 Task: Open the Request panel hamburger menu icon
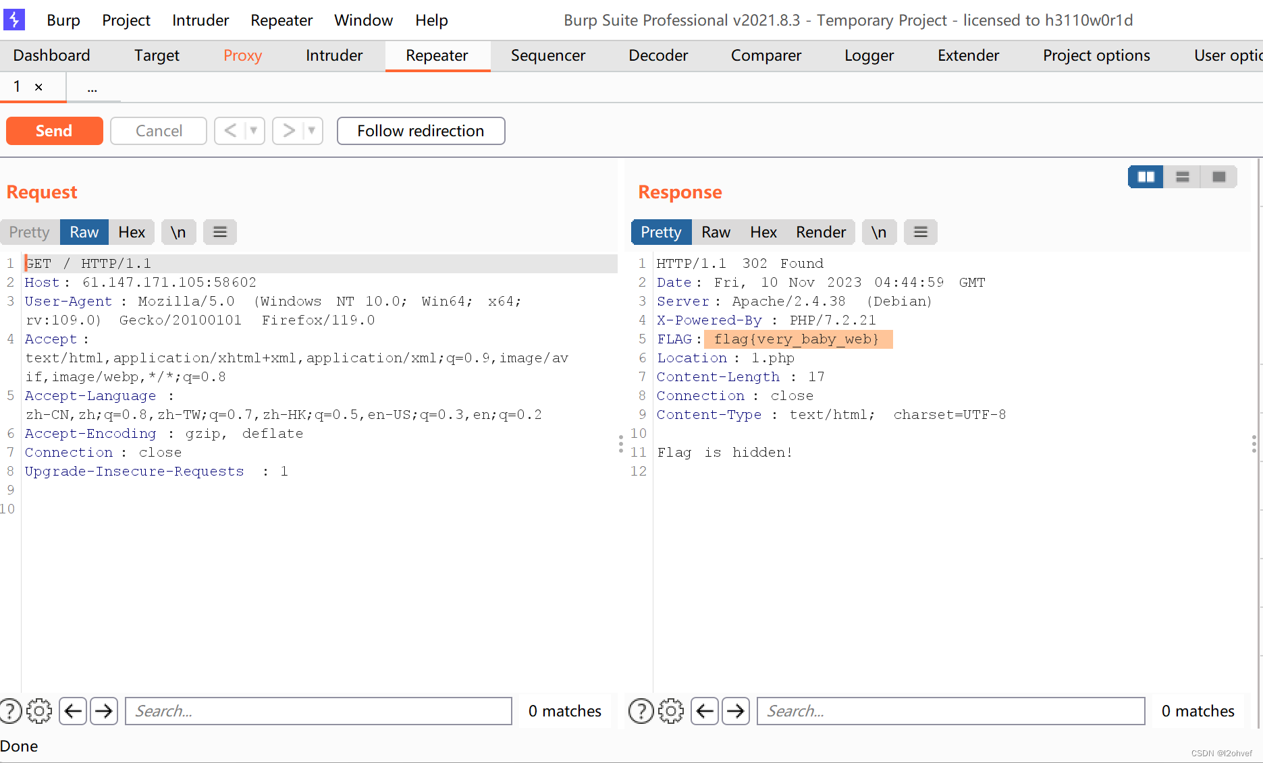(x=219, y=231)
